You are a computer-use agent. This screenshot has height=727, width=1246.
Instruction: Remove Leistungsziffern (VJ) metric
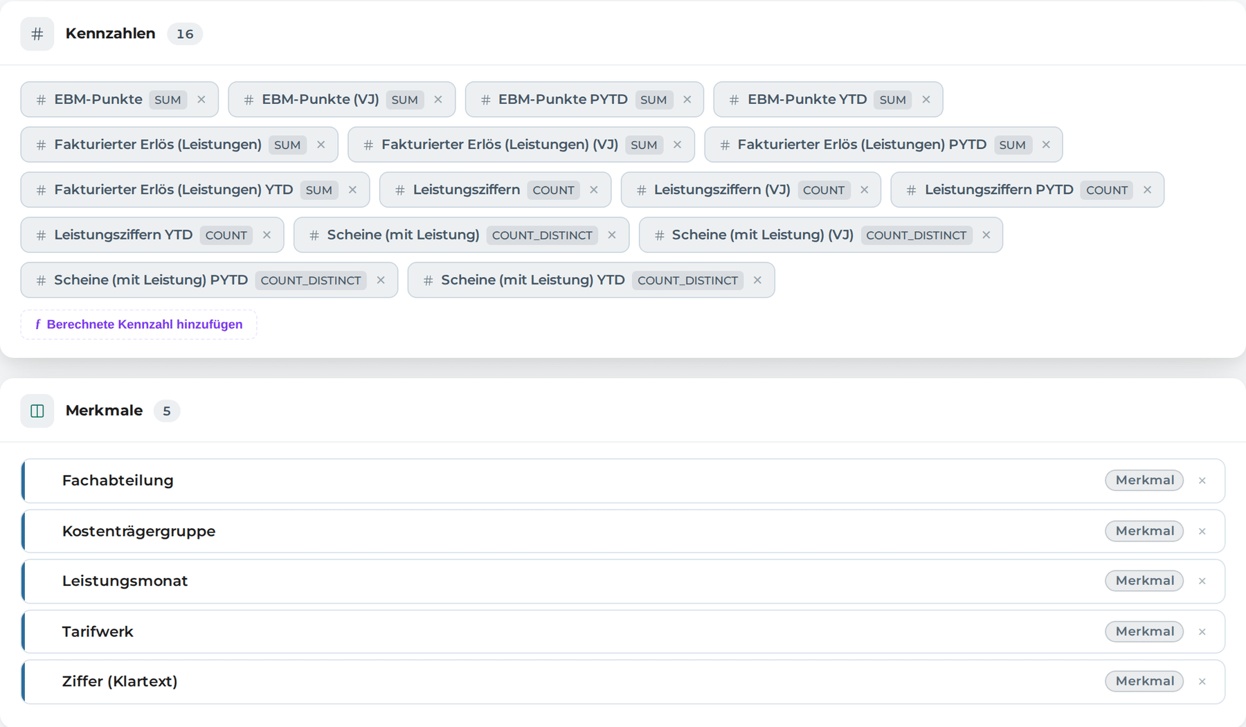pyautogui.click(x=865, y=190)
